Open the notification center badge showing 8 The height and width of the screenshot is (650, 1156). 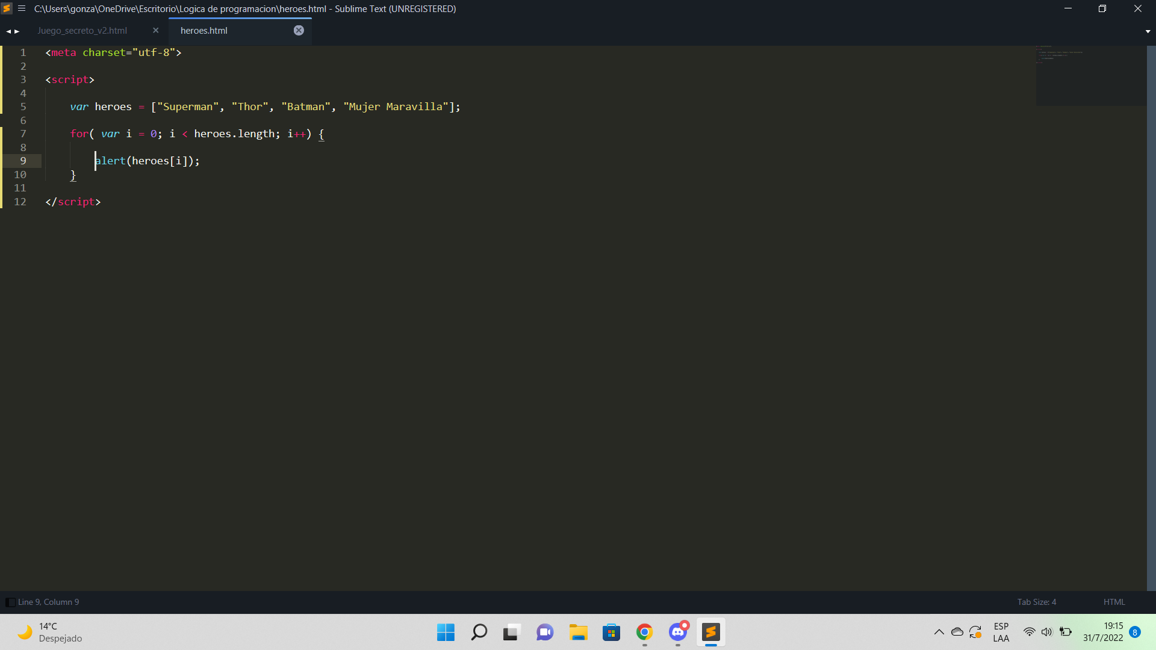(x=1135, y=632)
